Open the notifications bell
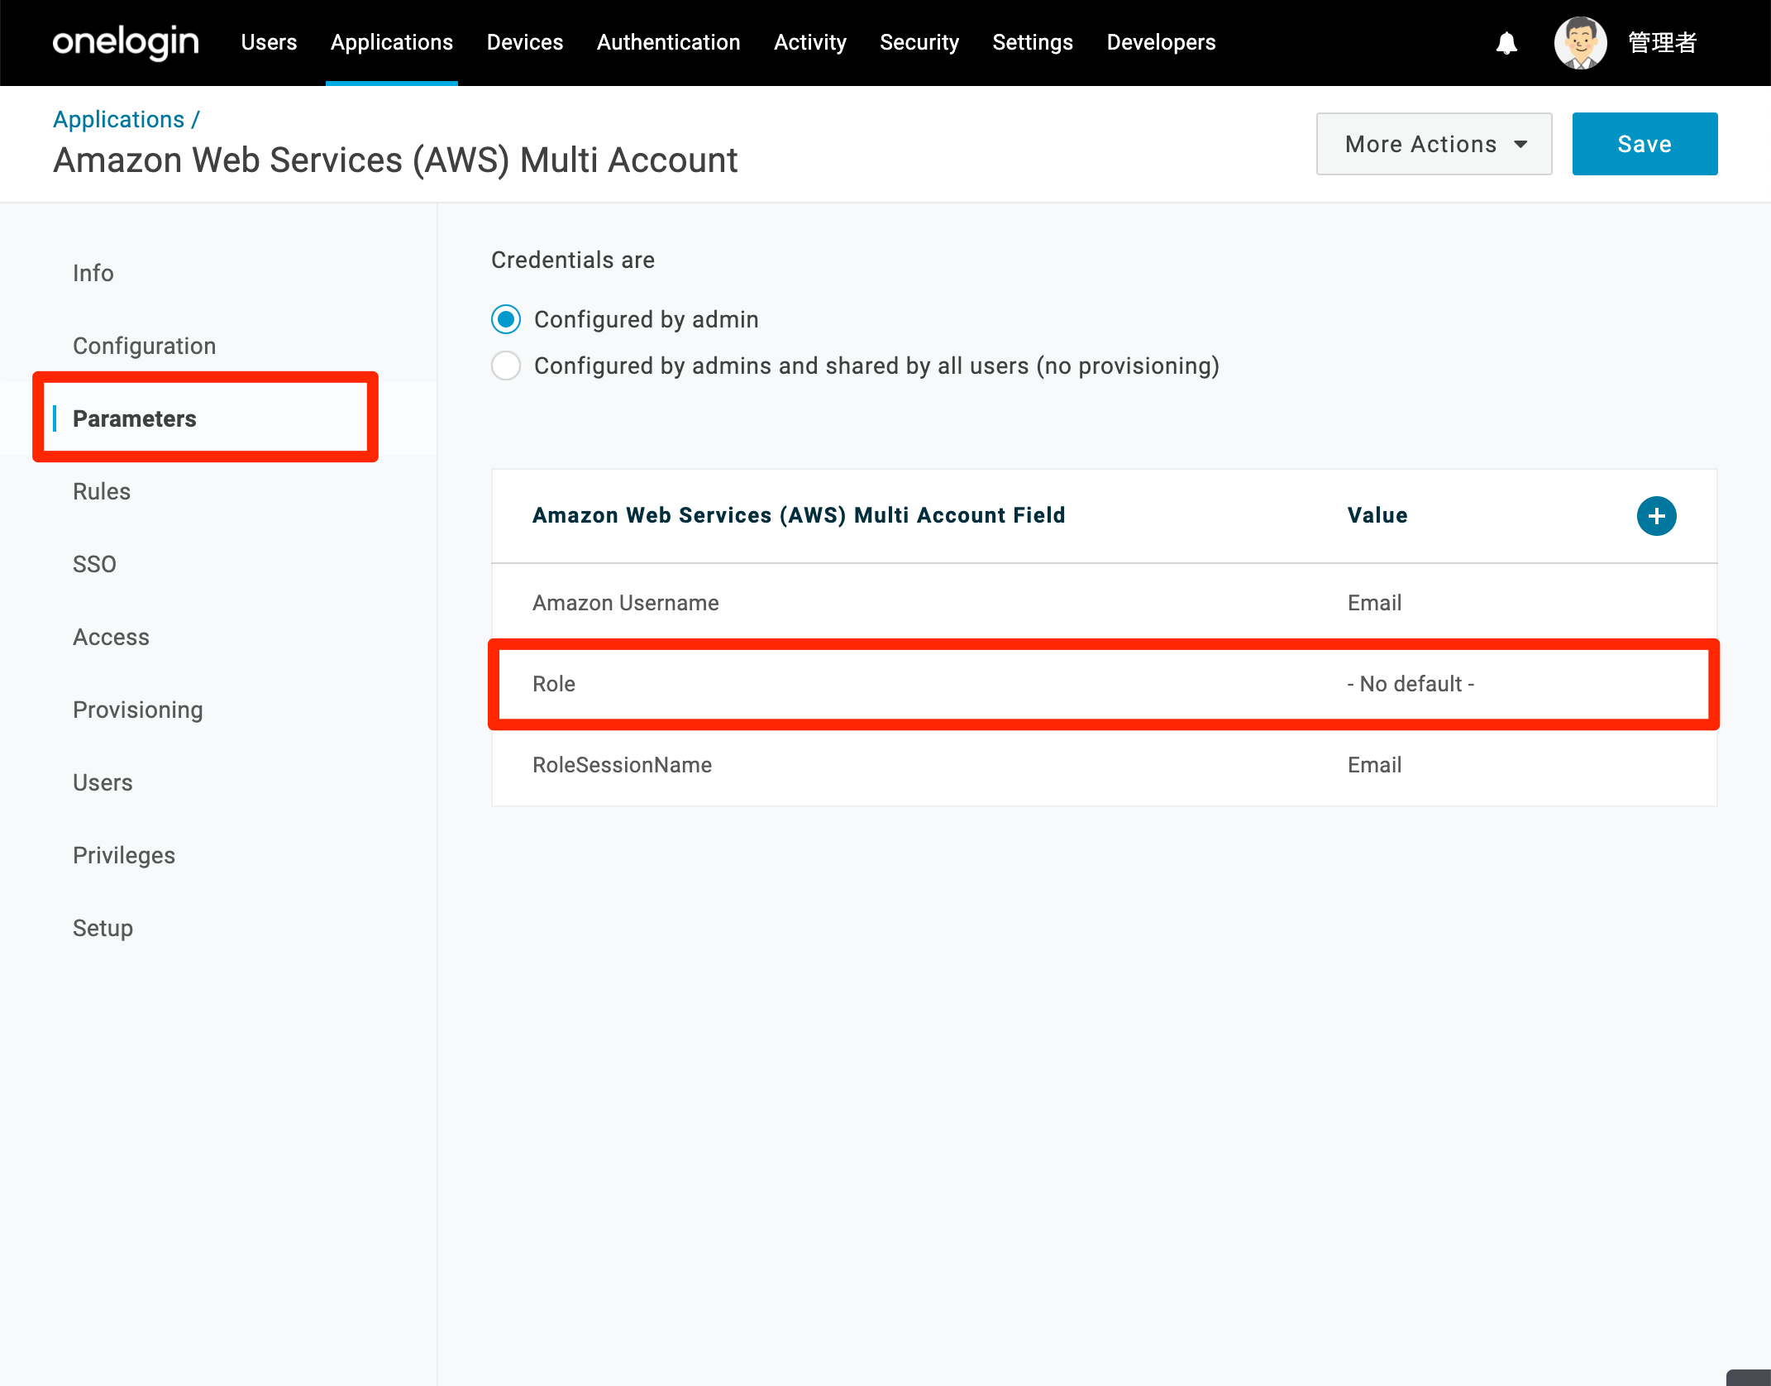Screen dimensions: 1771x1386 [x=1506, y=43]
